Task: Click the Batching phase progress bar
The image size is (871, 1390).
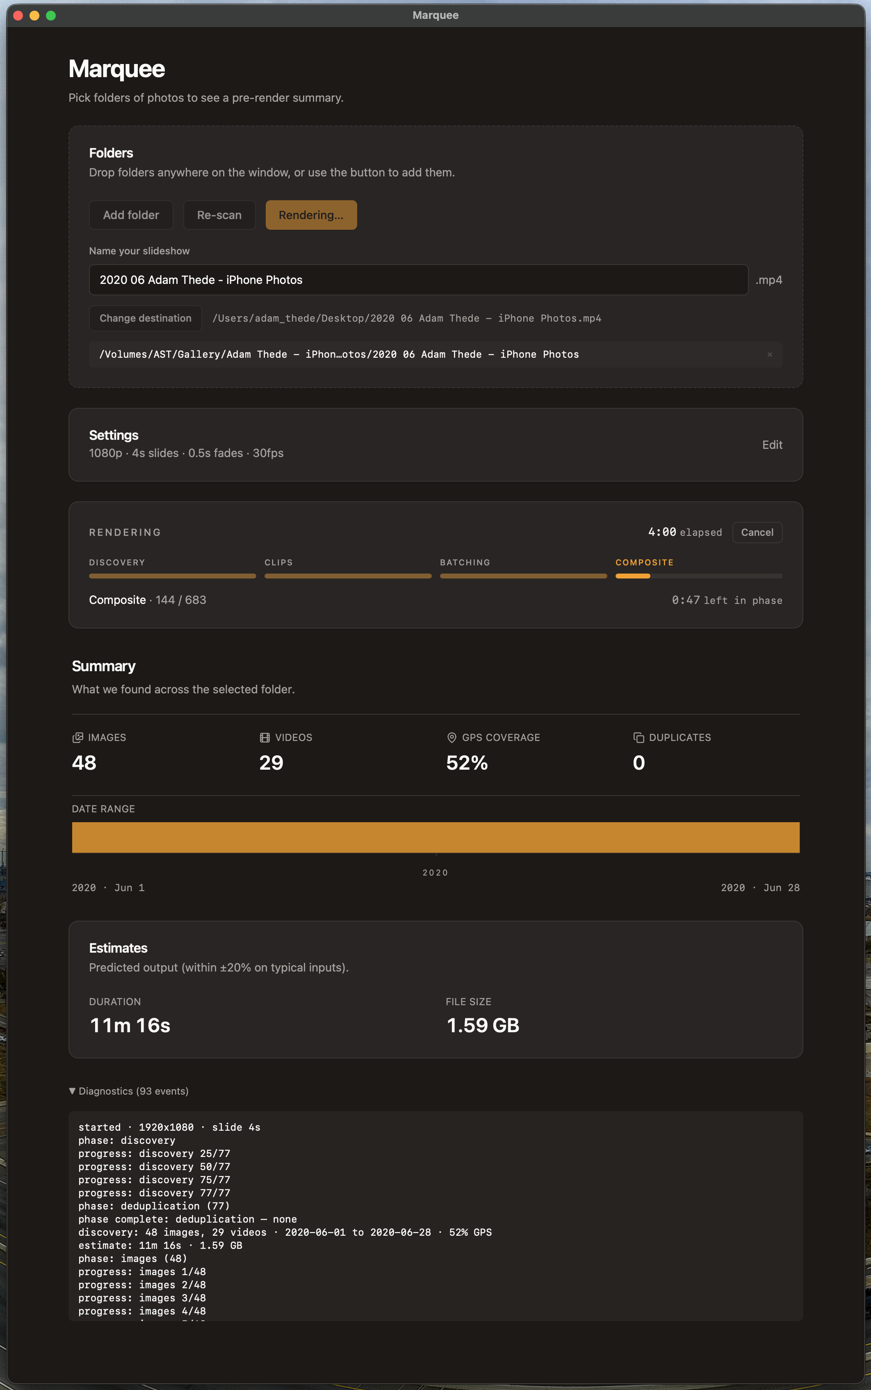Action: [x=523, y=576]
